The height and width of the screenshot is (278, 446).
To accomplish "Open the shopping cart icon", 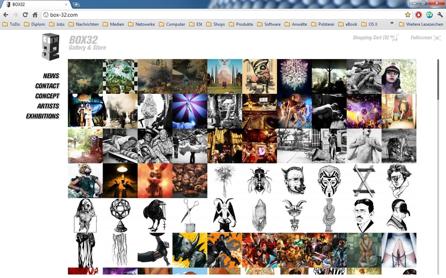I will click(x=395, y=38).
